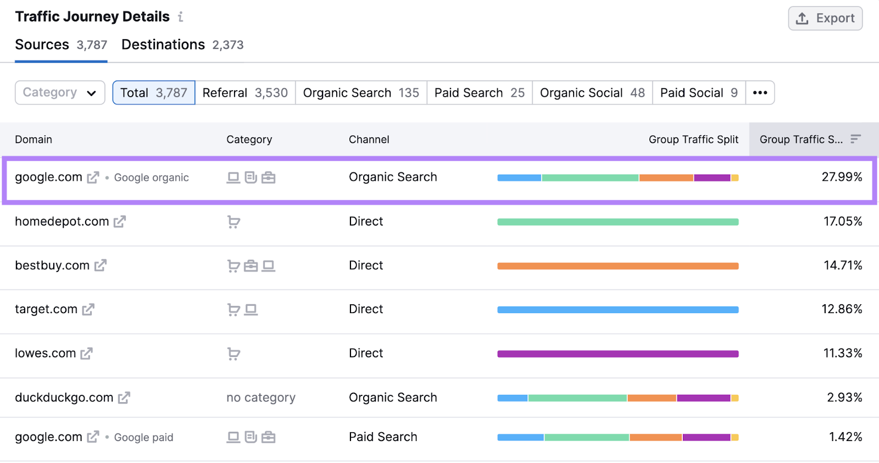Click the sort icon in Group Traffic column
This screenshot has width=879, height=463.
click(x=855, y=140)
